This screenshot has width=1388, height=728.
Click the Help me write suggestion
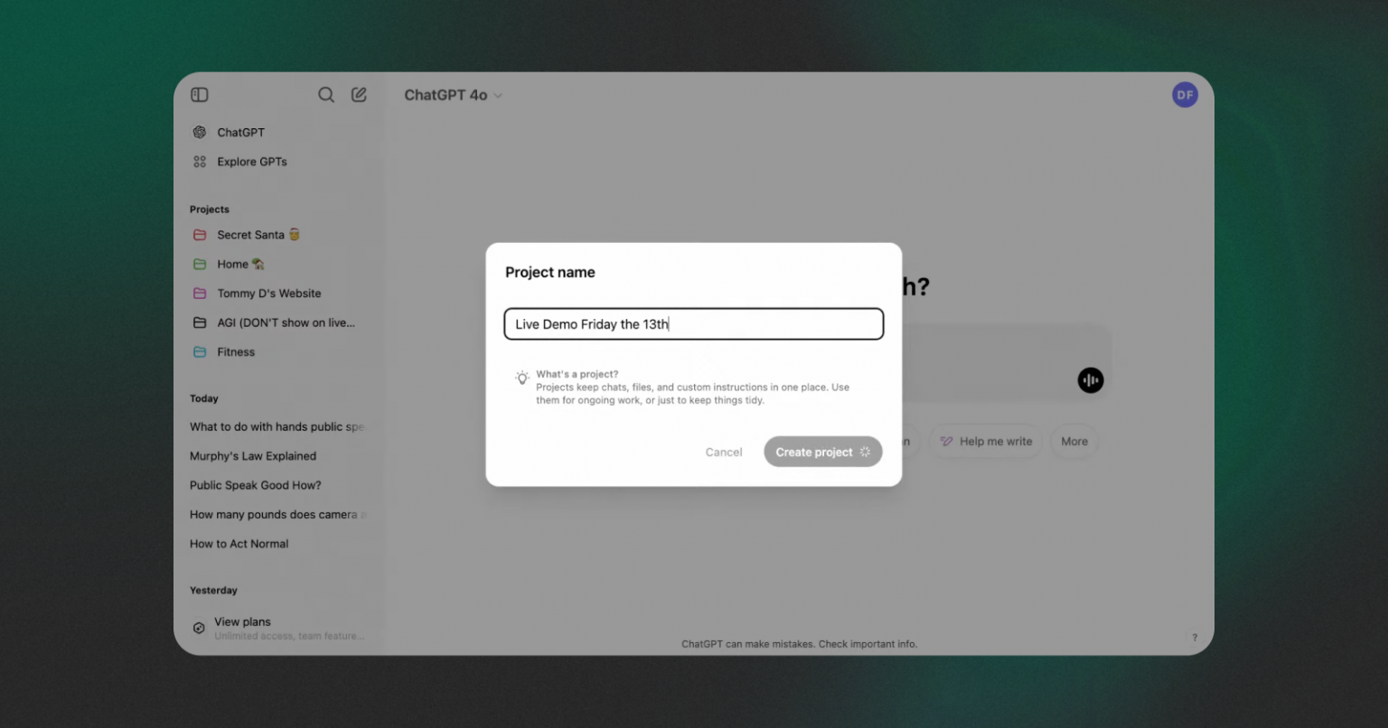tap(986, 442)
